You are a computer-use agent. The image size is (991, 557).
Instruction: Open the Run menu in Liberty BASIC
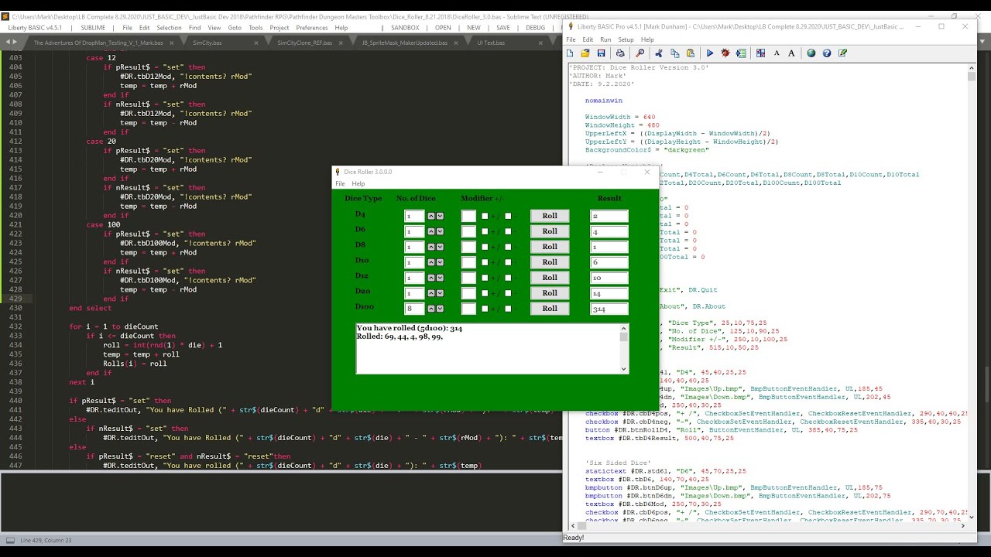coord(605,39)
